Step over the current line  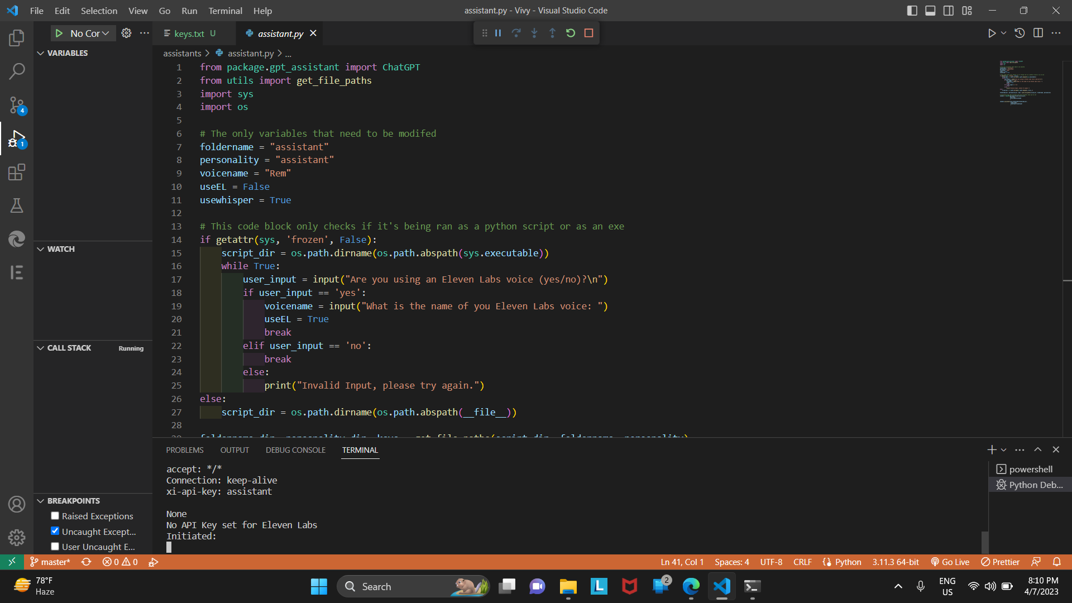click(516, 33)
